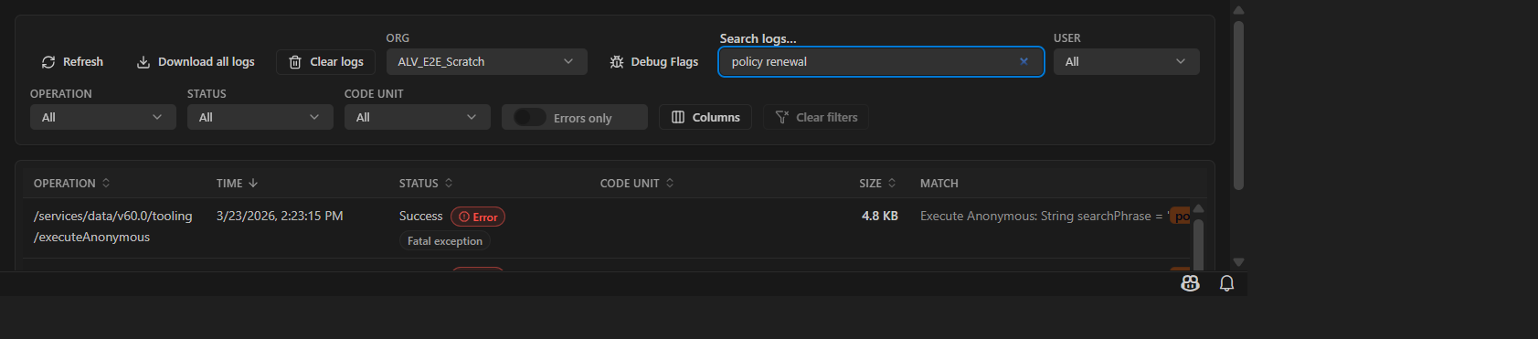The height and width of the screenshot is (339, 1538).
Task: Open the Copilot icon in status bar
Action: tap(1190, 283)
